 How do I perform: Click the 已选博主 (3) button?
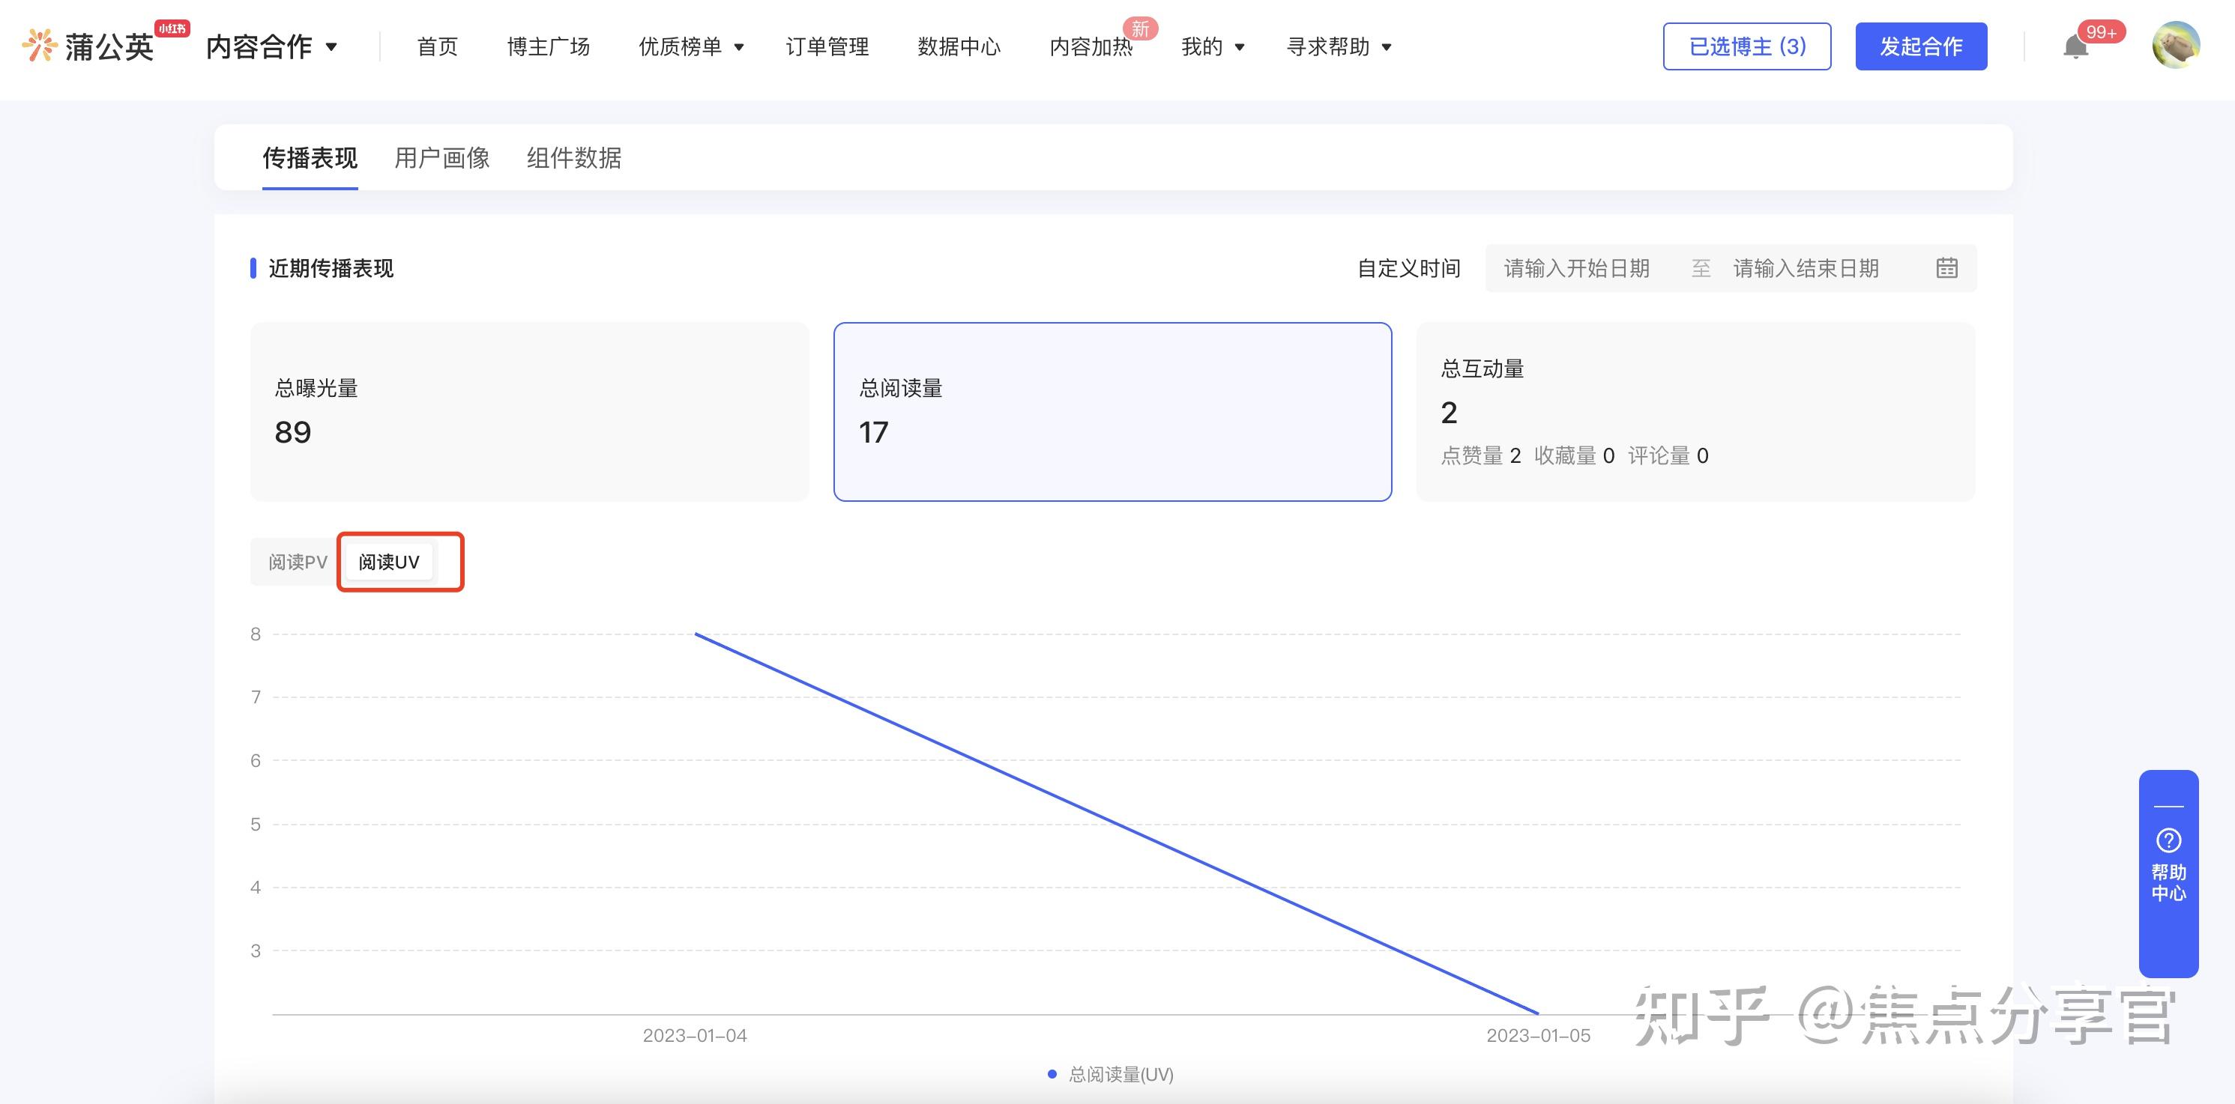click(1746, 47)
